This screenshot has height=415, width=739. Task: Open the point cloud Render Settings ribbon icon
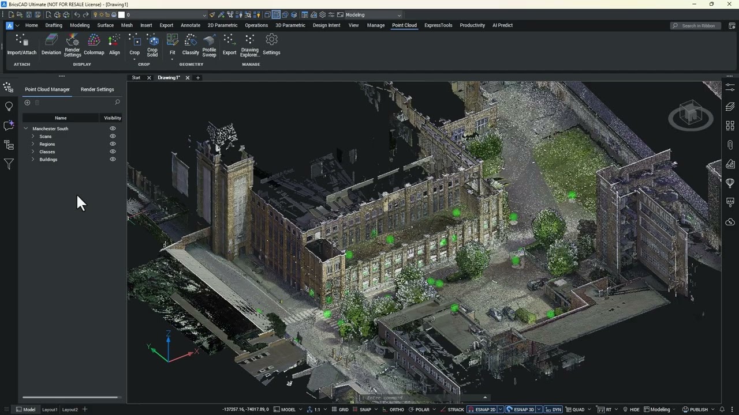pos(72,45)
